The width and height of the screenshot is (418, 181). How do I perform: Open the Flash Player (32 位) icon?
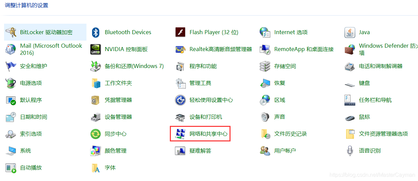(180, 32)
